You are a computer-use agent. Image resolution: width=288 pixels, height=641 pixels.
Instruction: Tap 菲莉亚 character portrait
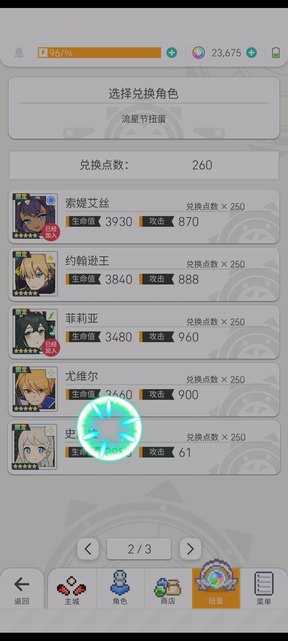click(35, 332)
